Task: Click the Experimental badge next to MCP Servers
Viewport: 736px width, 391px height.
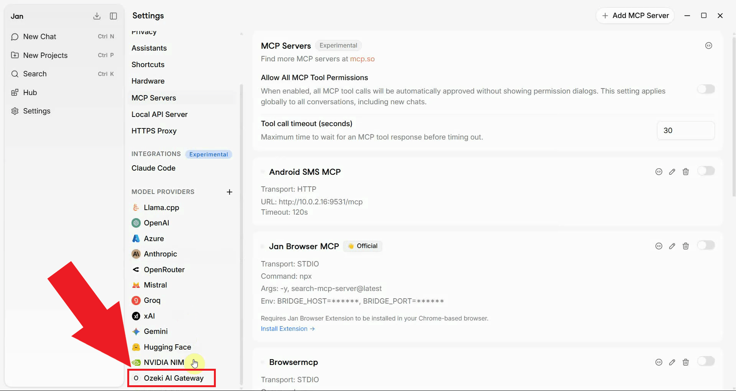Action: click(x=338, y=46)
